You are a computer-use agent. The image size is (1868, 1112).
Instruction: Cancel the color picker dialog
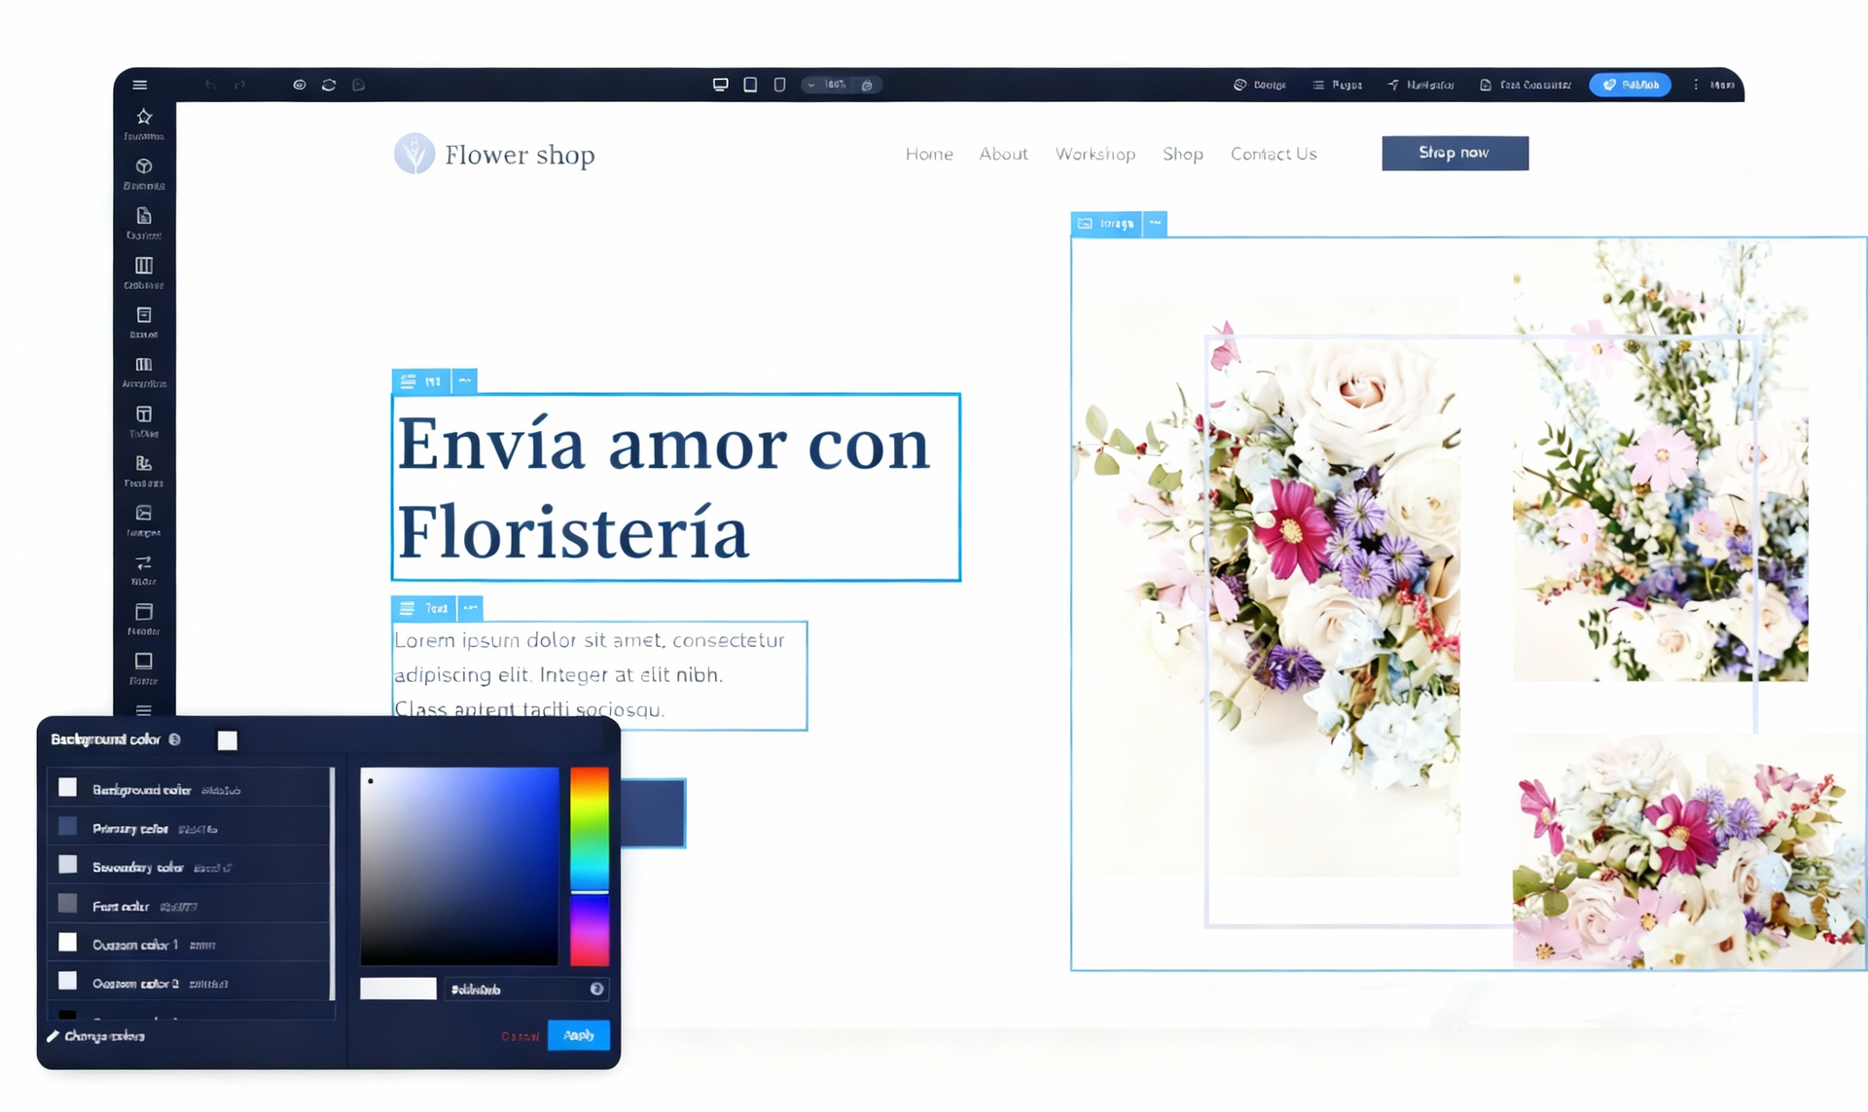pyautogui.click(x=520, y=1036)
